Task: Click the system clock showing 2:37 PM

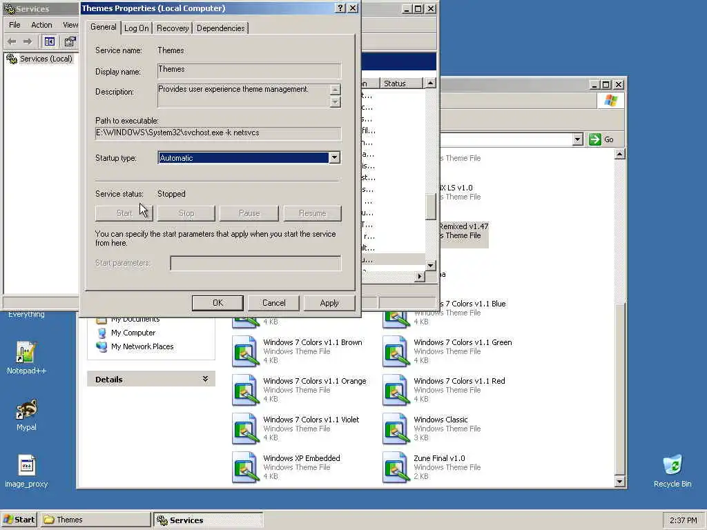Action: [683, 520]
